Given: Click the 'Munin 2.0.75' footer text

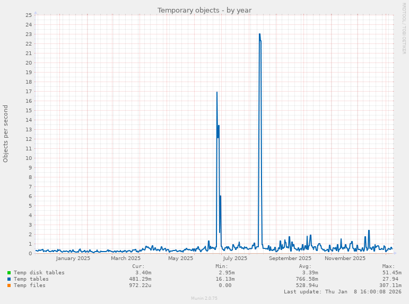Looking at the screenshot, I should click(204, 298).
